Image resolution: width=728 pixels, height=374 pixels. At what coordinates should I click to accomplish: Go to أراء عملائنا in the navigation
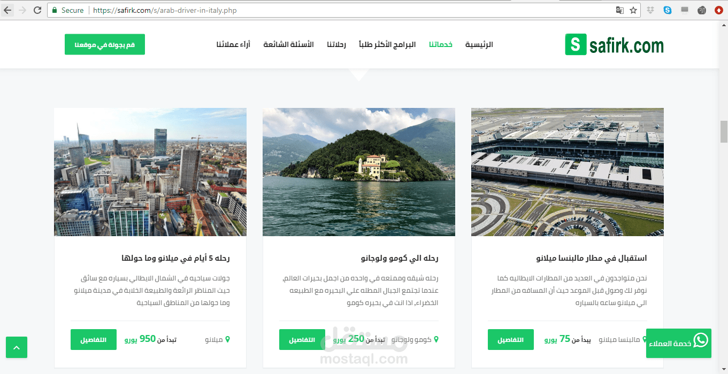coord(233,44)
